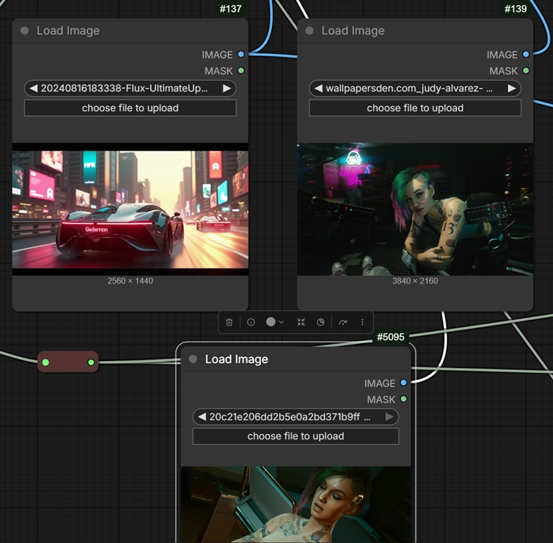553x543 pixels.
Task: Select the futuristic car preview image
Action: point(130,209)
